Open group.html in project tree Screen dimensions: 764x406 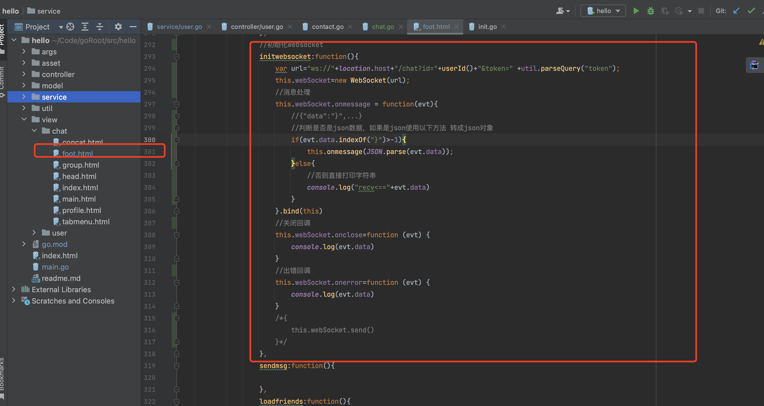(x=80, y=164)
